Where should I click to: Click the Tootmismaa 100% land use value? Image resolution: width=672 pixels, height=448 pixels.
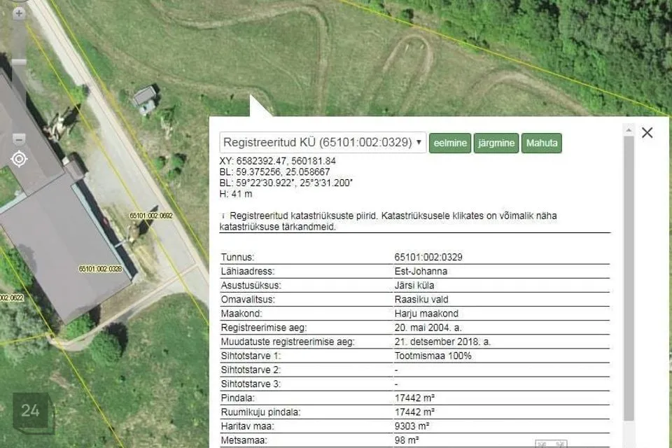click(433, 356)
